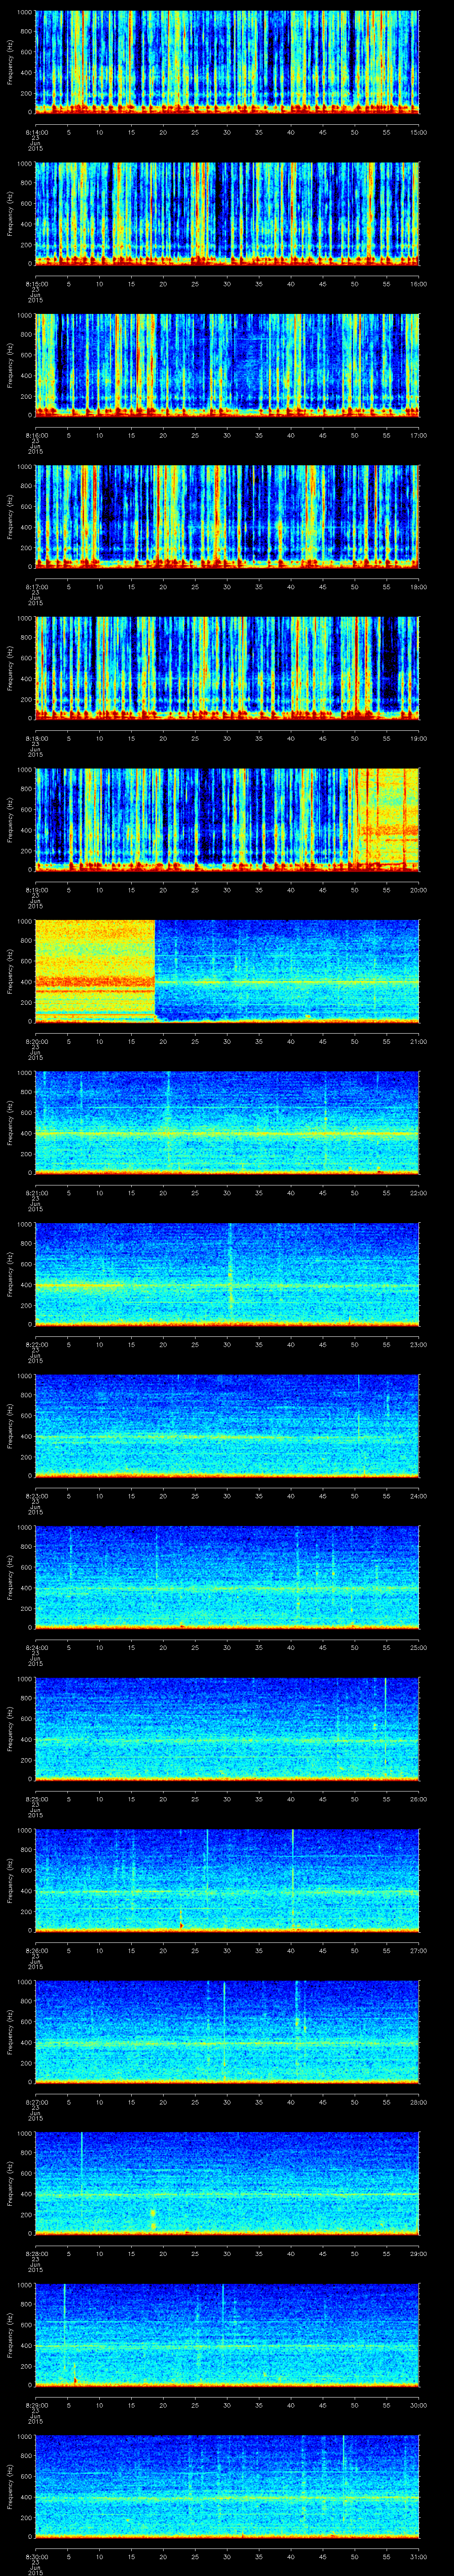Screen dimensions: 454x2576
Task: Click the 26:00 time axis label
Action: 419,1799
